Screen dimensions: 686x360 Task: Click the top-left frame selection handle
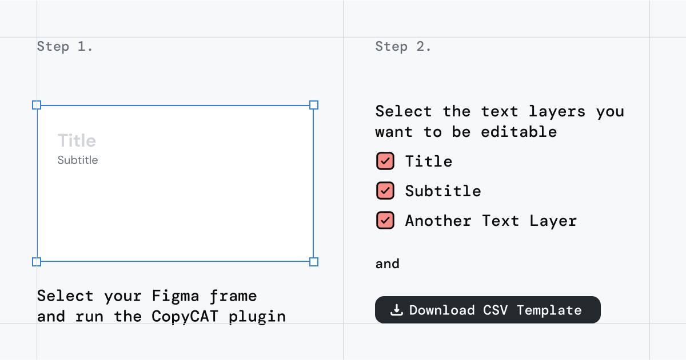(x=37, y=105)
